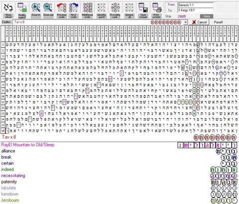Viewport: 239px width, 204px height.
Task: Click the Cancel button
Action: (199, 22)
